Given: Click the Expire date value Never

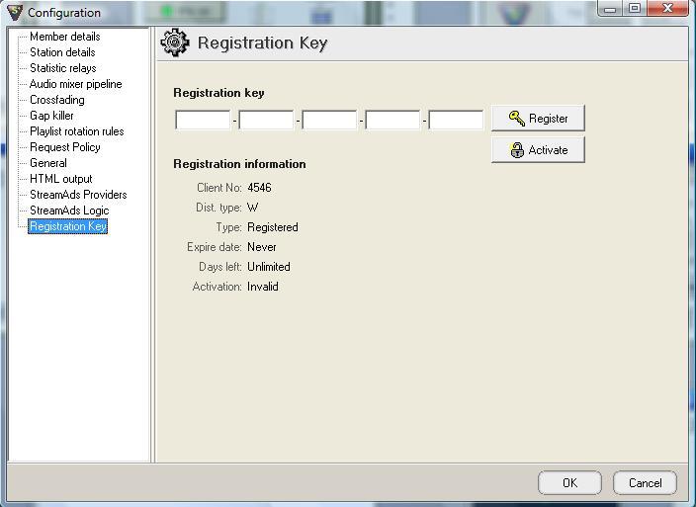Looking at the screenshot, I should pyautogui.click(x=262, y=247).
